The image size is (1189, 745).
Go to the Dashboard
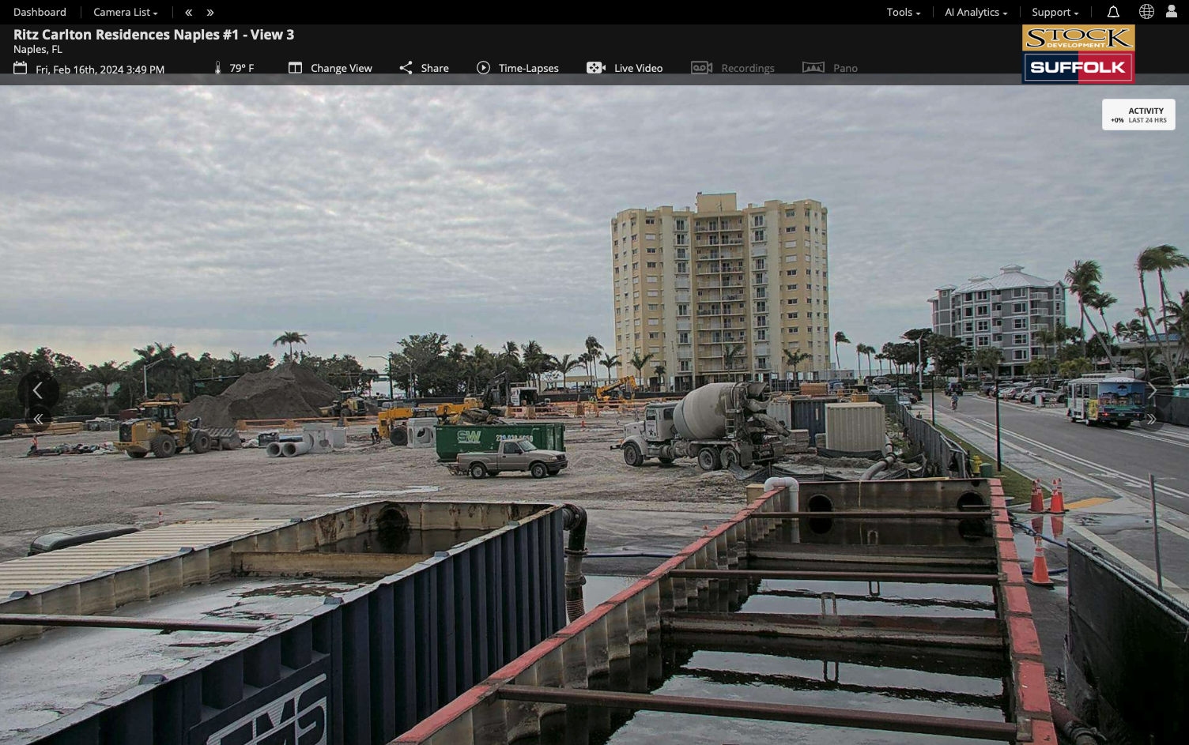tap(40, 12)
